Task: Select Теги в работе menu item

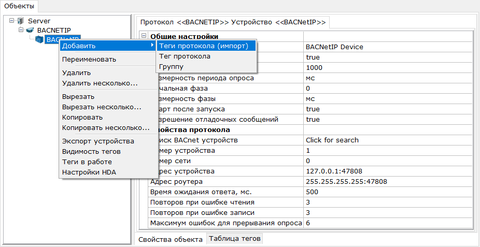Action: tap(107, 162)
